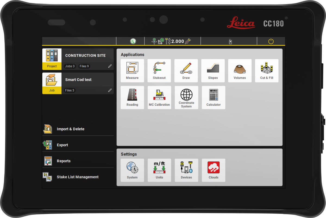Open the Volumes tool
The image size is (326, 218).
coord(240,70)
